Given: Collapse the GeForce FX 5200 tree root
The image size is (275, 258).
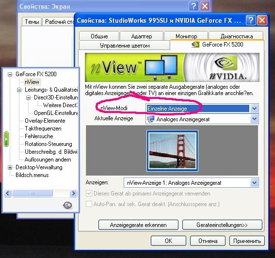Looking at the screenshot, I should pyautogui.click(x=10, y=74).
